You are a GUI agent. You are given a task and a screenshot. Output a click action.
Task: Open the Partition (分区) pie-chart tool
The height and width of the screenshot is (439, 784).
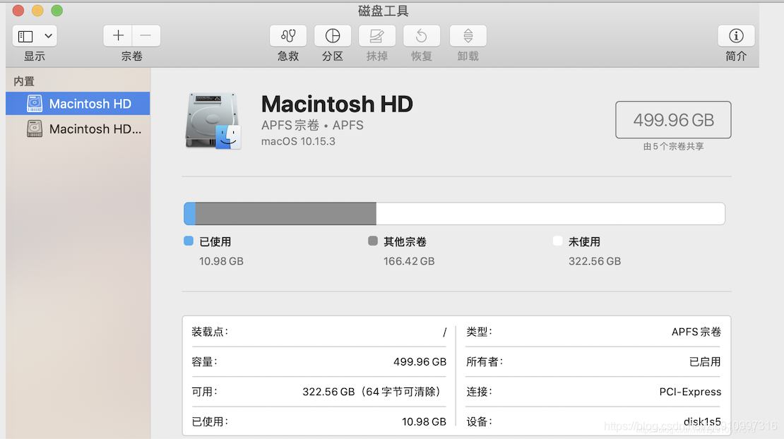(333, 36)
